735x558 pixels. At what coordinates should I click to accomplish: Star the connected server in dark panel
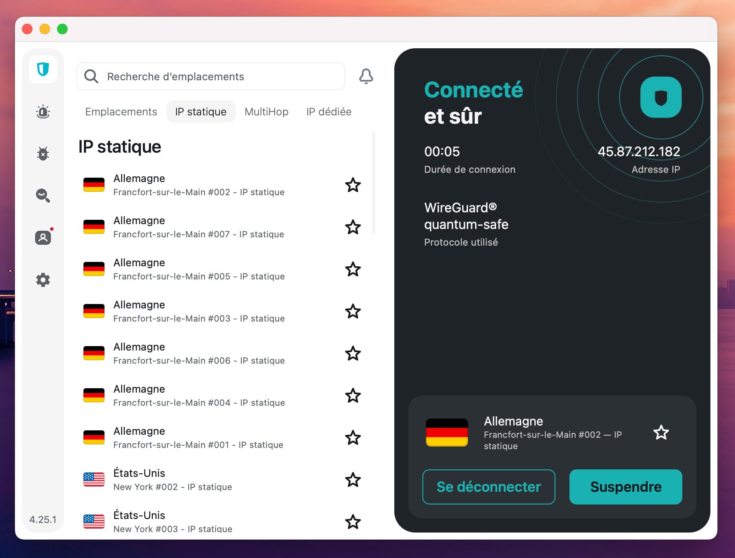tap(661, 433)
